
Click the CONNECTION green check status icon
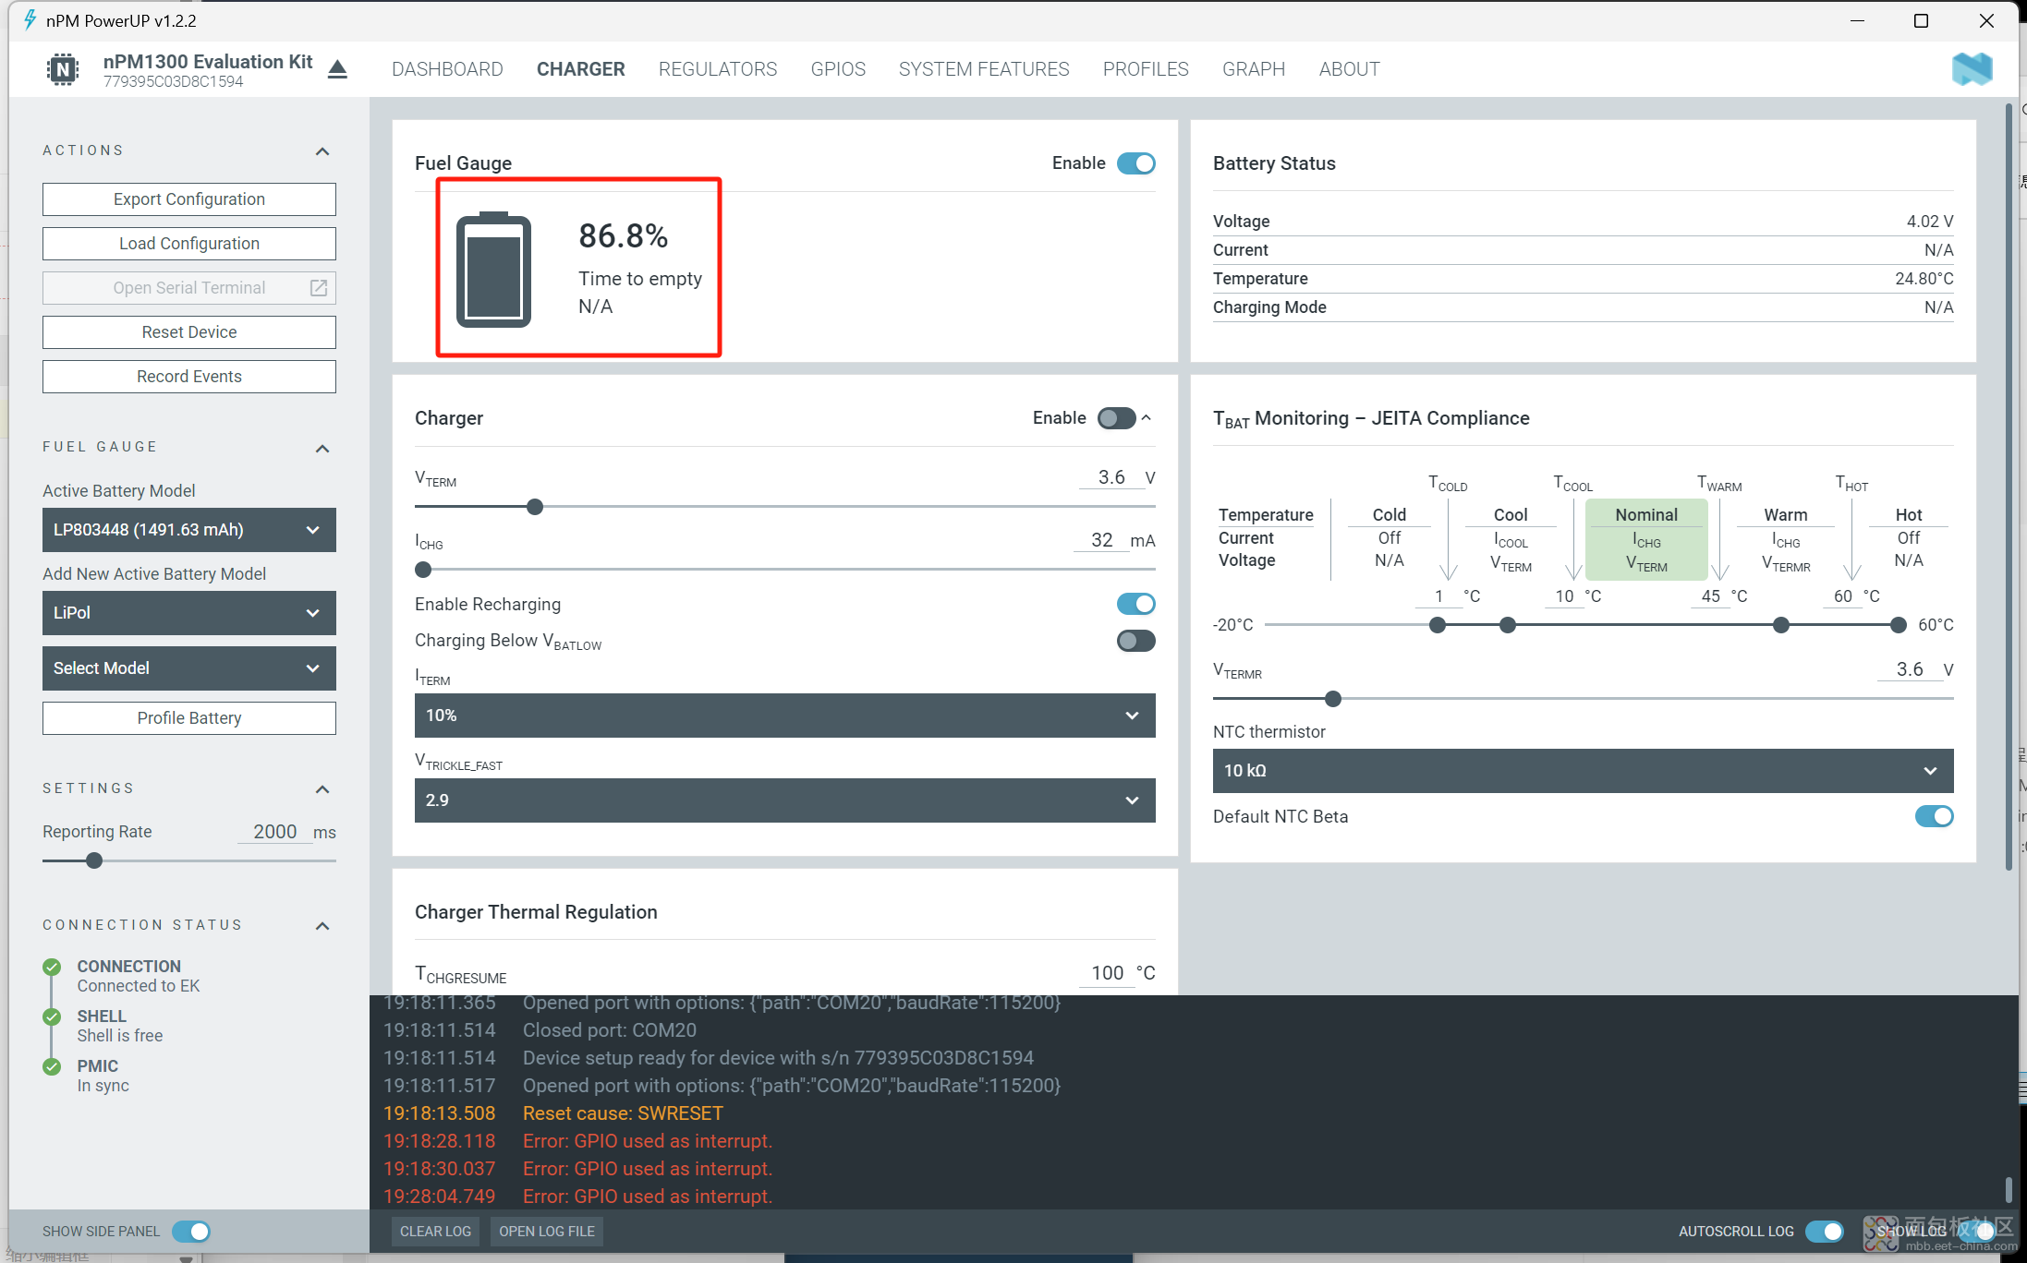(52, 967)
